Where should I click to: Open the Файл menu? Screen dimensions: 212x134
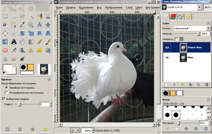click(59, 8)
